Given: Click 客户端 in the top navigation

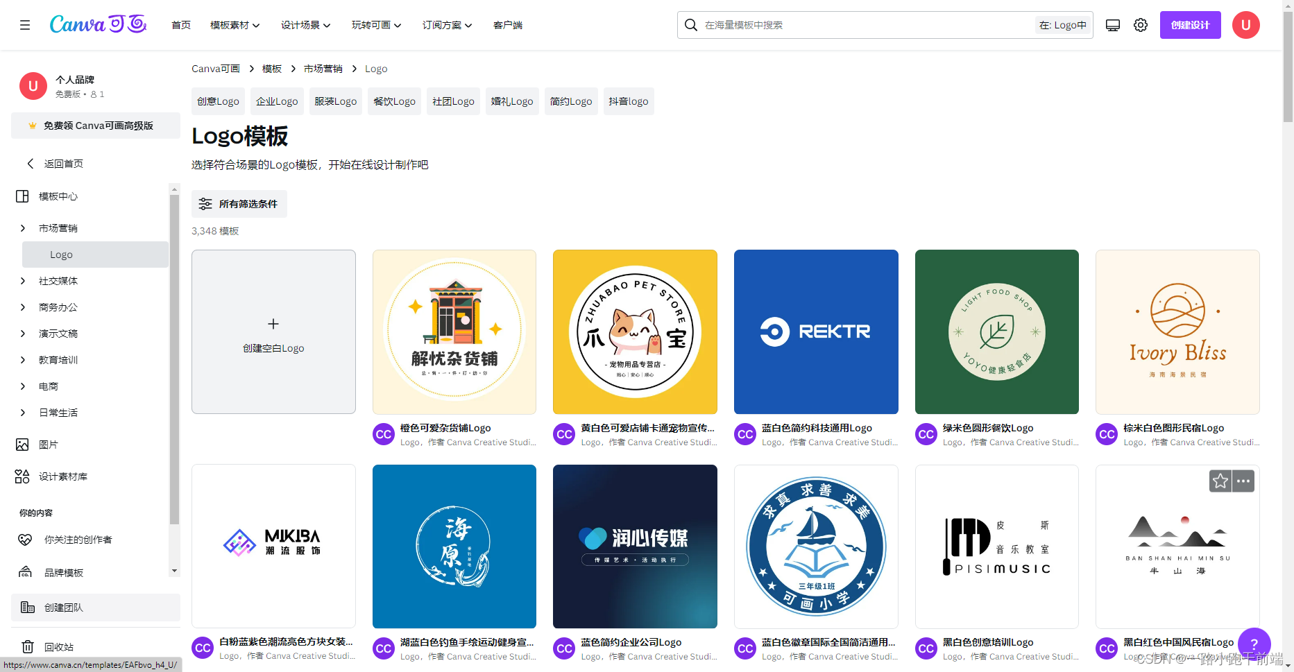Looking at the screenshot, I should point(507,24).
